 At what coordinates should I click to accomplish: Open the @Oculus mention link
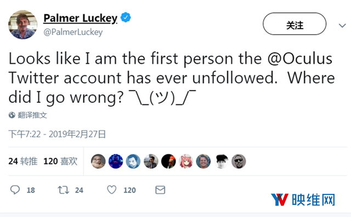(300, 59)
